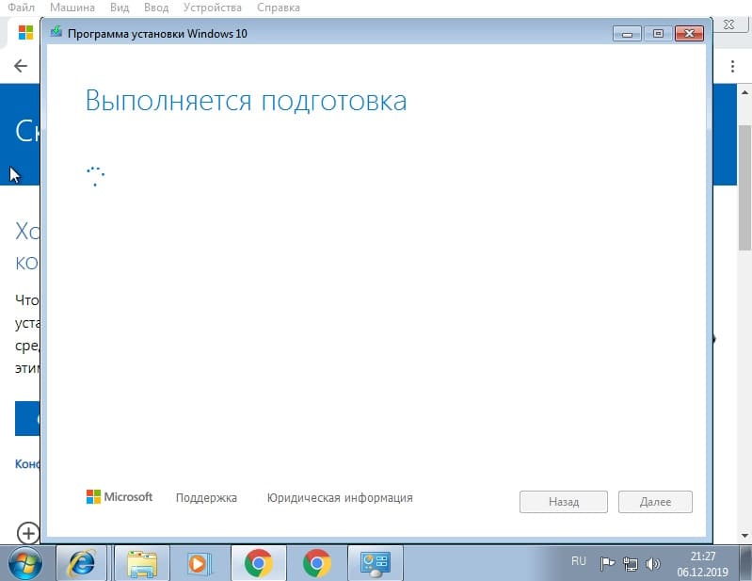Open Windows Explorer folder icon in taskbar
This screenshot has height=581, width=752.
141,563
